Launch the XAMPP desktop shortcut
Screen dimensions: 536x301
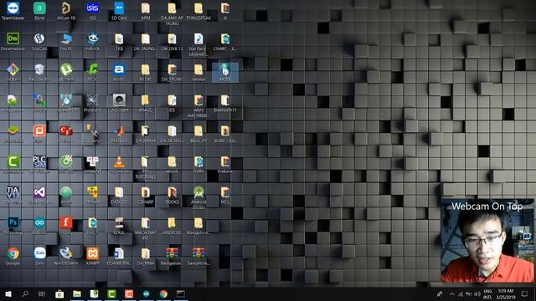coord(93,257)
